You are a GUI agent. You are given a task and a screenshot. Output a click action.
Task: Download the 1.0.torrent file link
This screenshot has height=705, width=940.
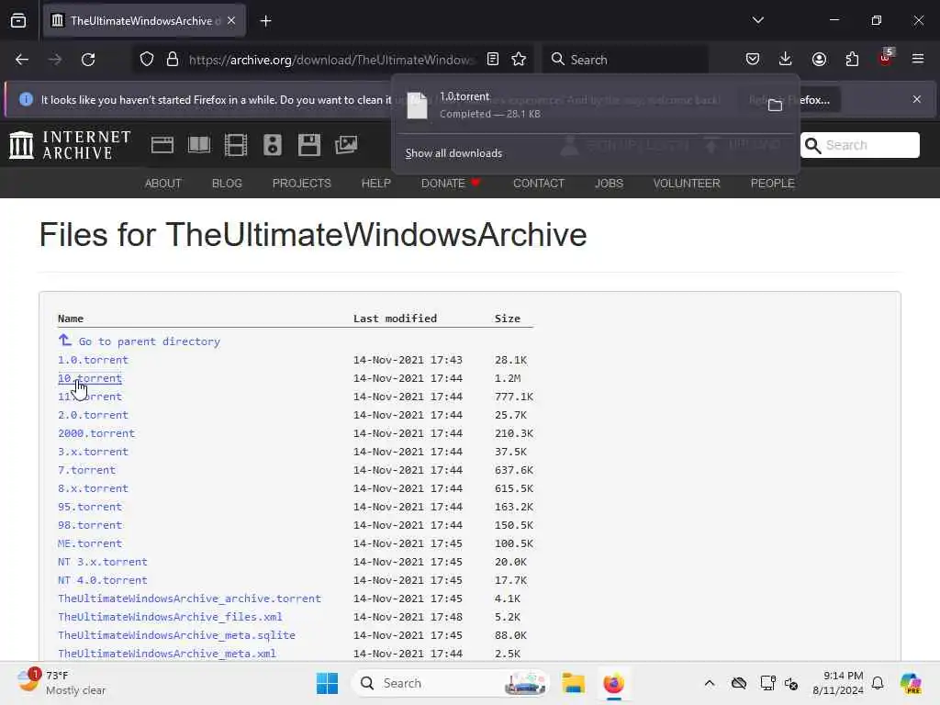[x=93, y=360]
